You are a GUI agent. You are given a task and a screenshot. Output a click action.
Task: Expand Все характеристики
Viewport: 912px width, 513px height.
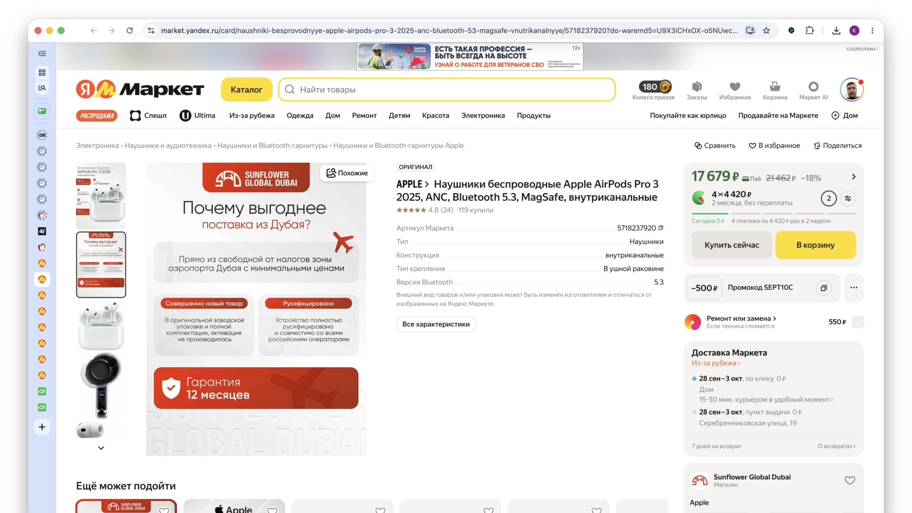click(436, 324)
